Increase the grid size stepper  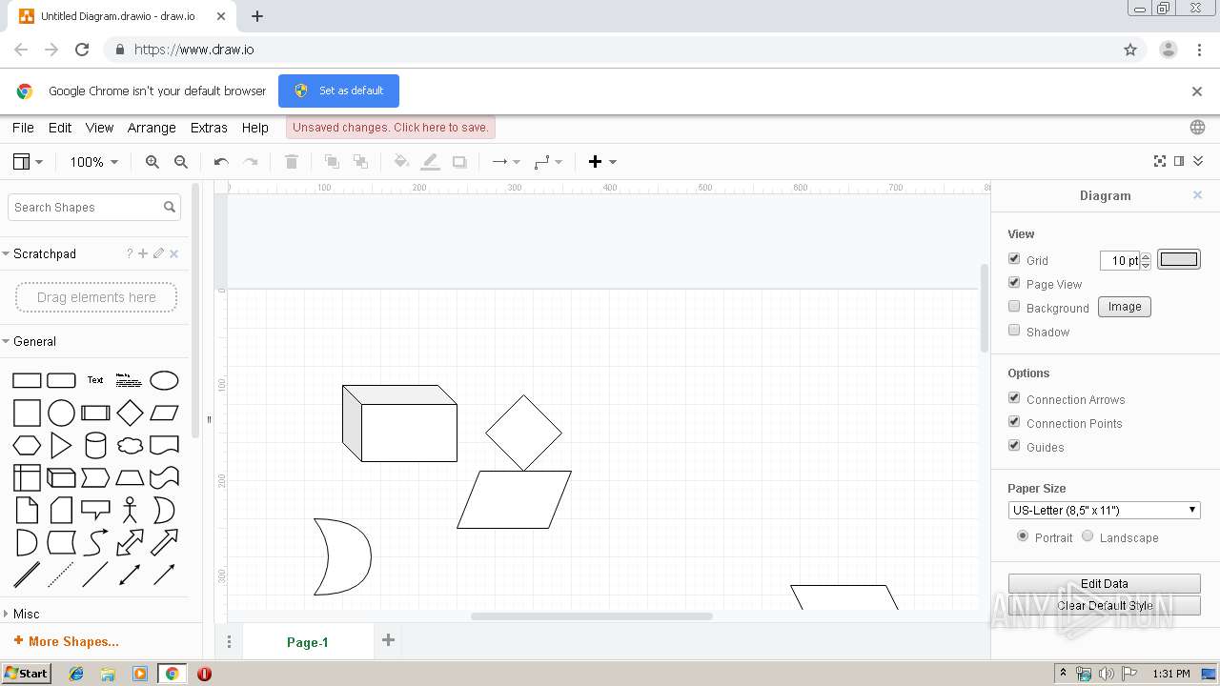click(x=1146, y=255)
